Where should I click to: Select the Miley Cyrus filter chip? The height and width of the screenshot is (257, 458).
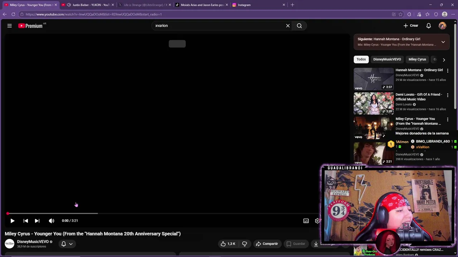tap(417, 59)
